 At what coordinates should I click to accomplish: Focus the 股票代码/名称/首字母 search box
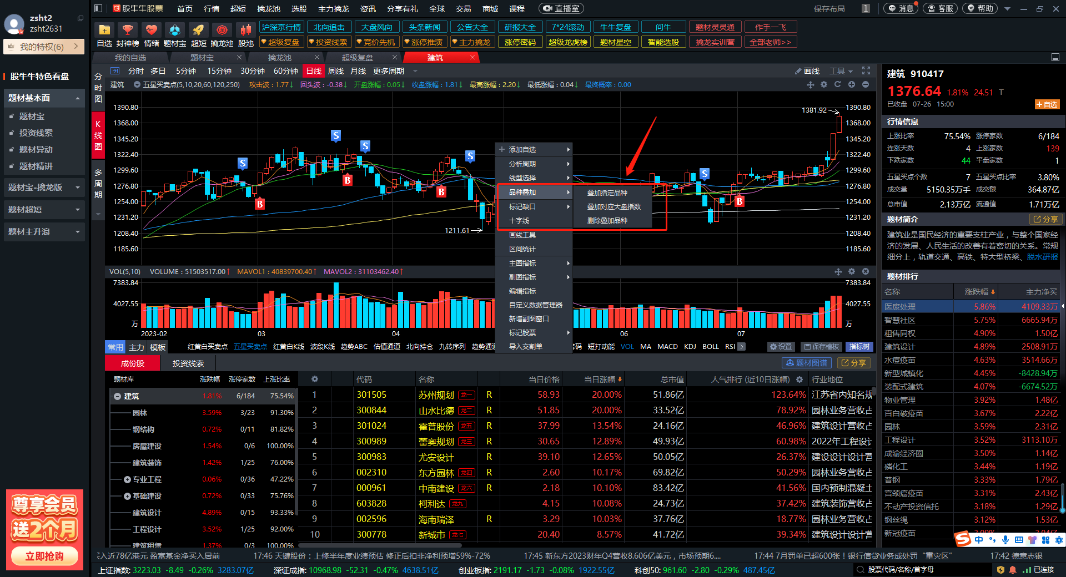coord(922,570)
